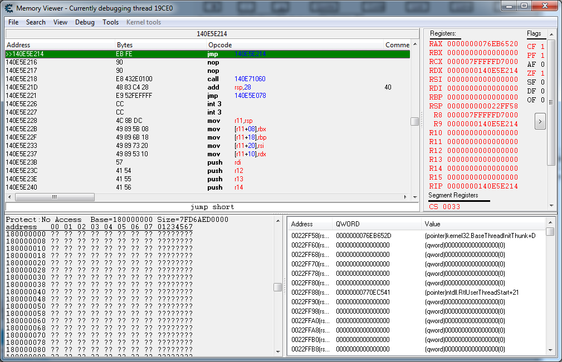
Task: Click the Kernel tools menu
Action: click(x=143, y=22)
